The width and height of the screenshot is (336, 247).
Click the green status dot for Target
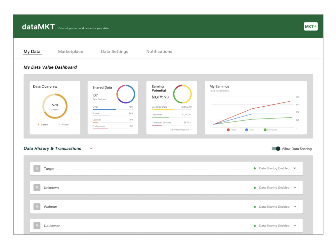(x=255, y=168)
